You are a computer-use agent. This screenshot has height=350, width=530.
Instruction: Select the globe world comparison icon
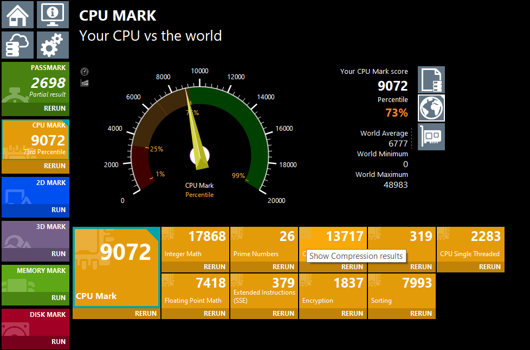point(431,108)
